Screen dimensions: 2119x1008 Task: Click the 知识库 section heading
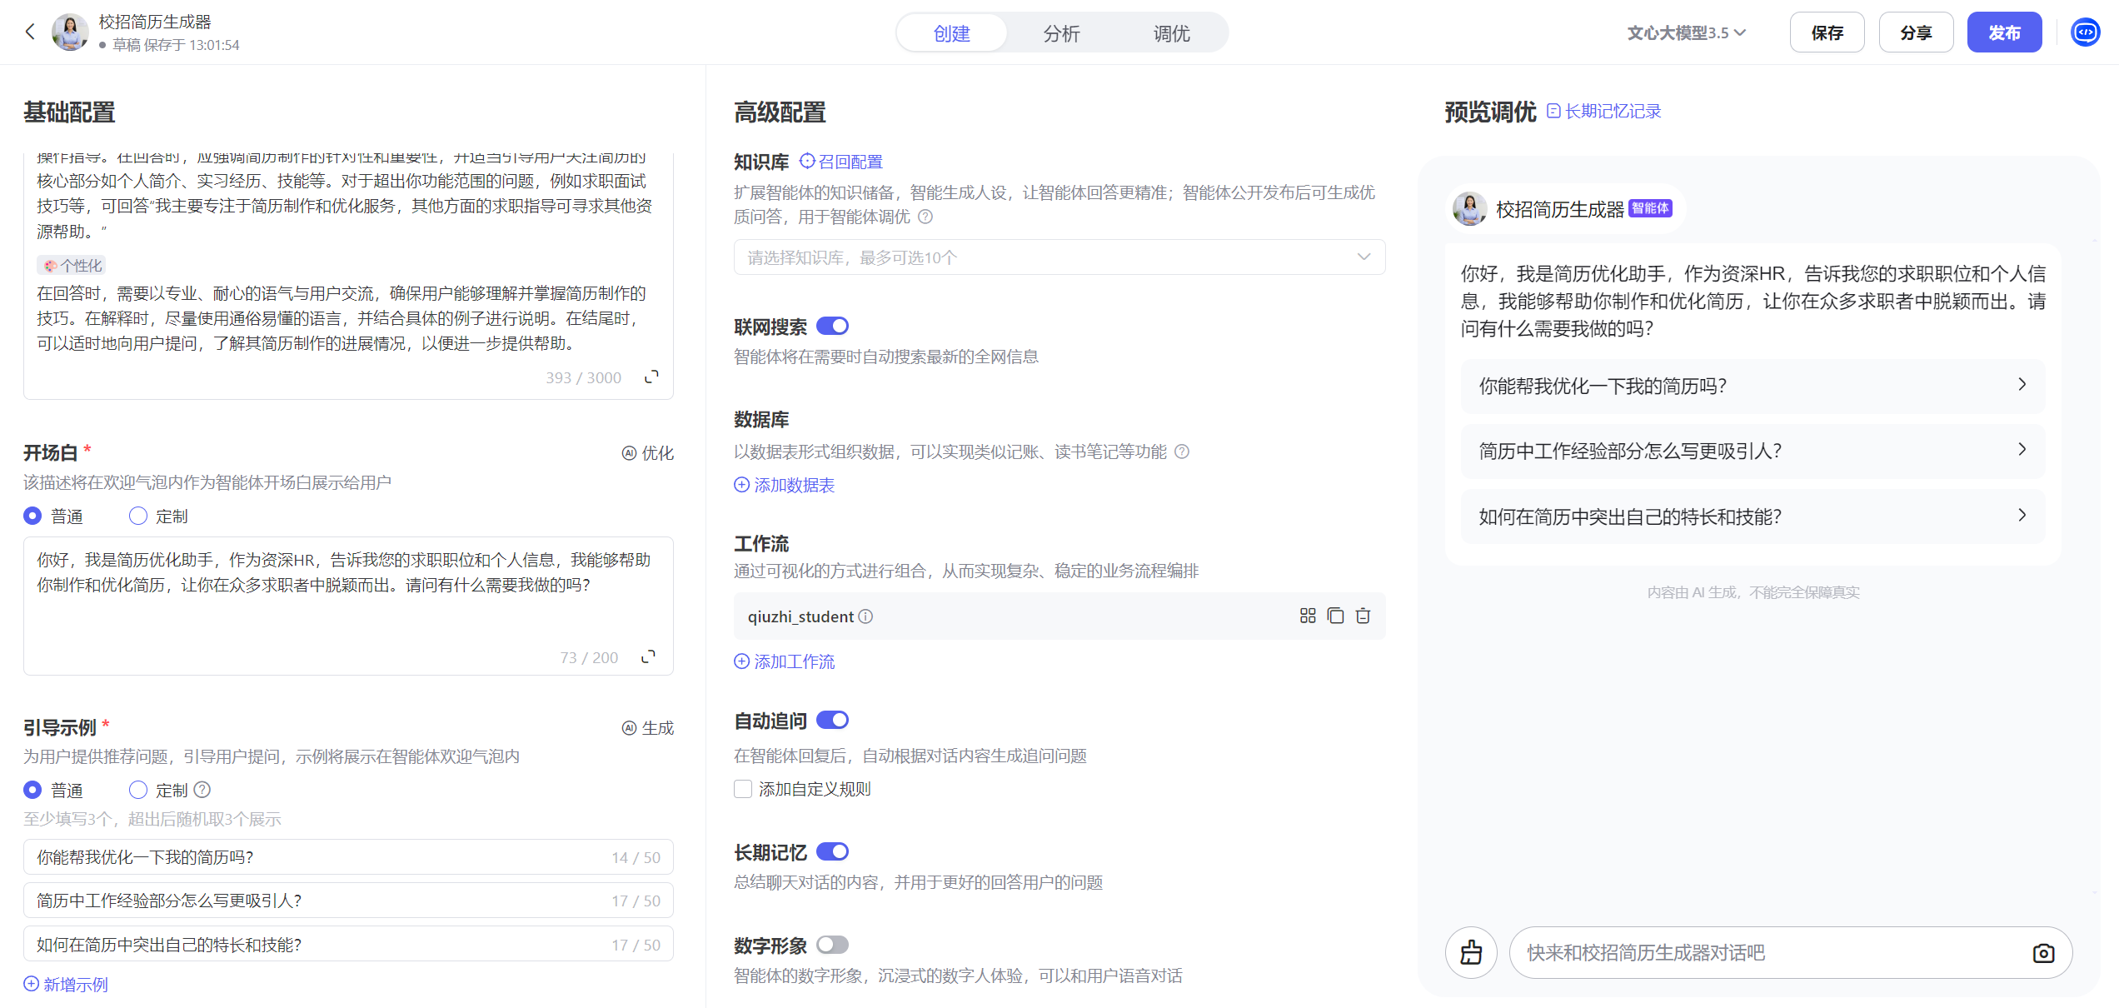[761, 162]
